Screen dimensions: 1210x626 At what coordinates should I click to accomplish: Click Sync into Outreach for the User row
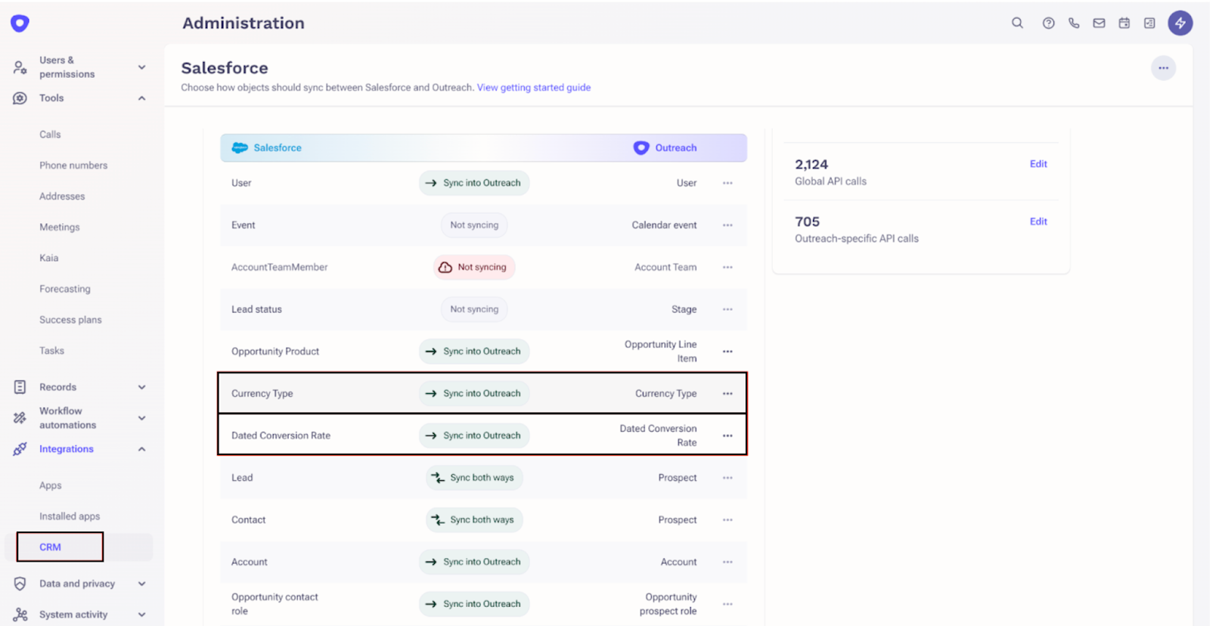474,183
